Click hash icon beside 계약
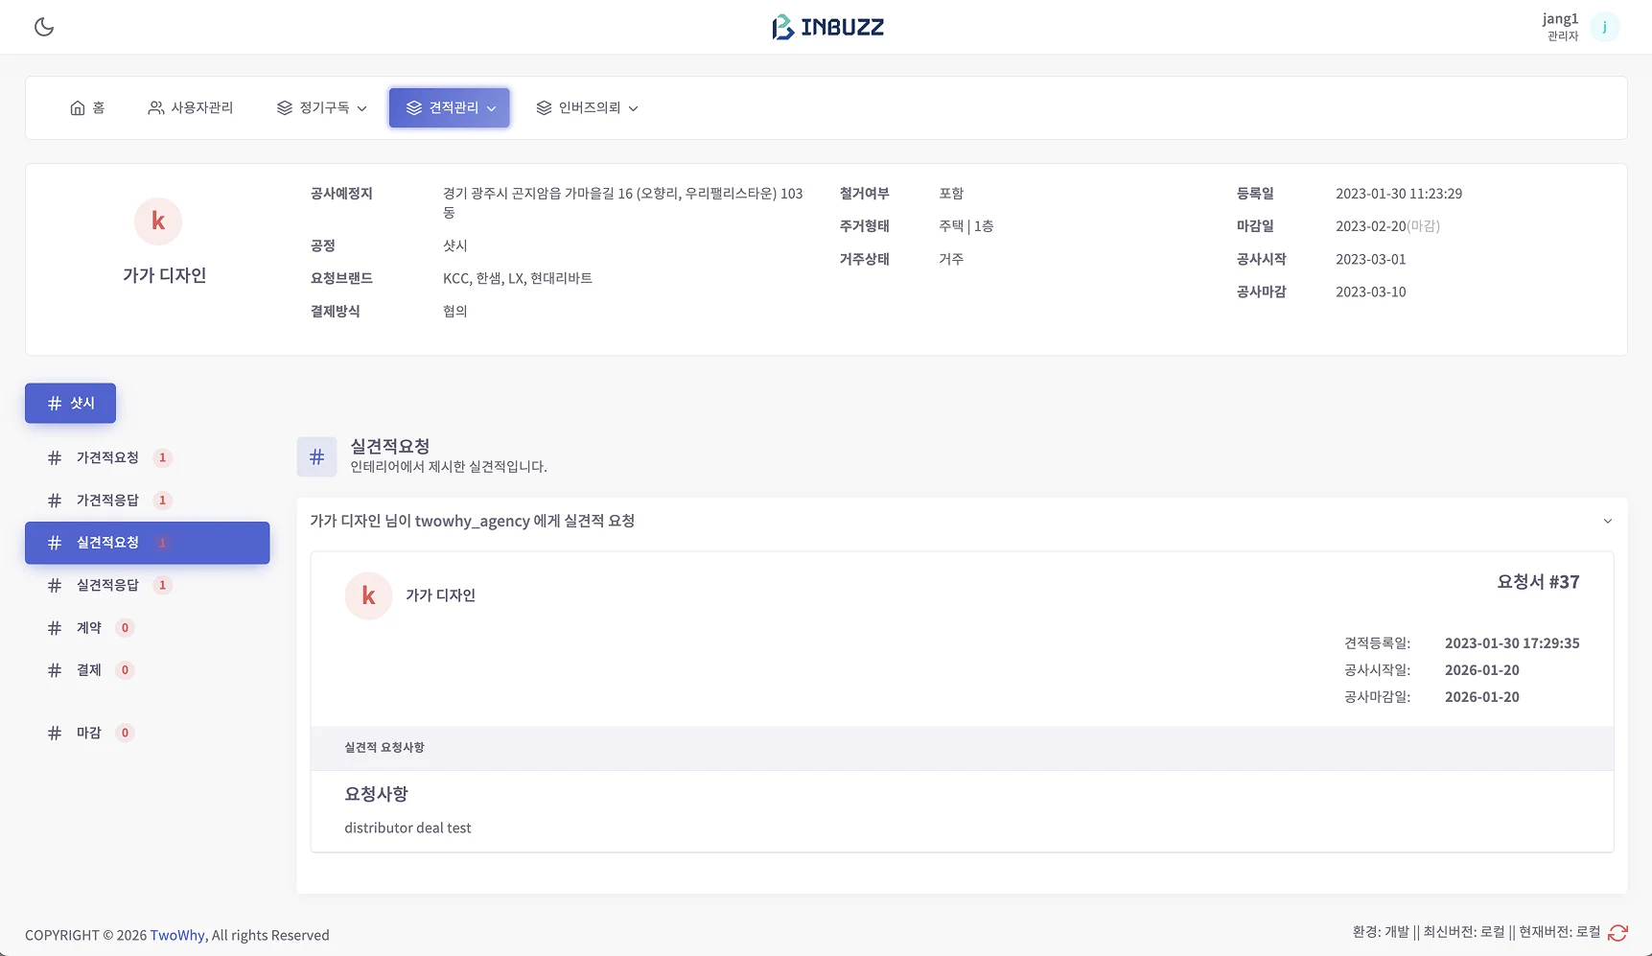 [x=55, y=627]
